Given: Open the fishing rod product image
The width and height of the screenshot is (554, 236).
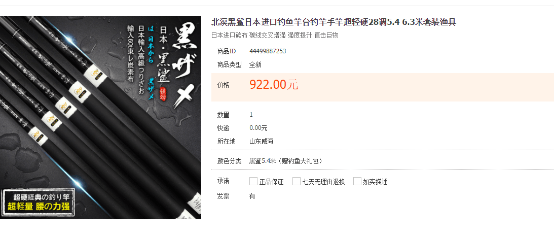Looking at the screenshot, I should [100, 117].
